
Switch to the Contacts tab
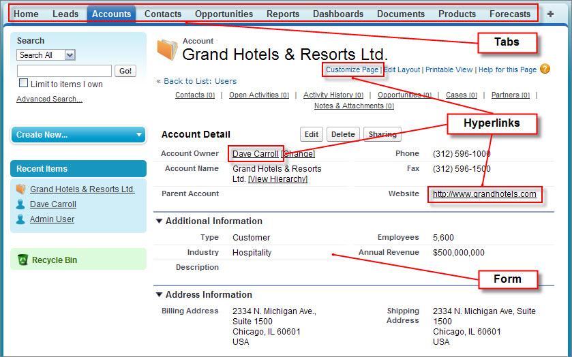pos(163,14)
